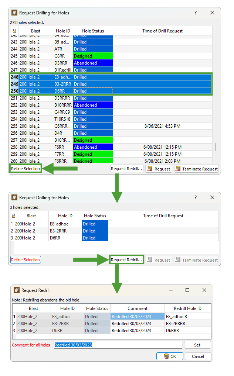234x376 pixels.
Task: Click Request Redrill in the 272-holes dialog
Action: (x=126, y=169)
